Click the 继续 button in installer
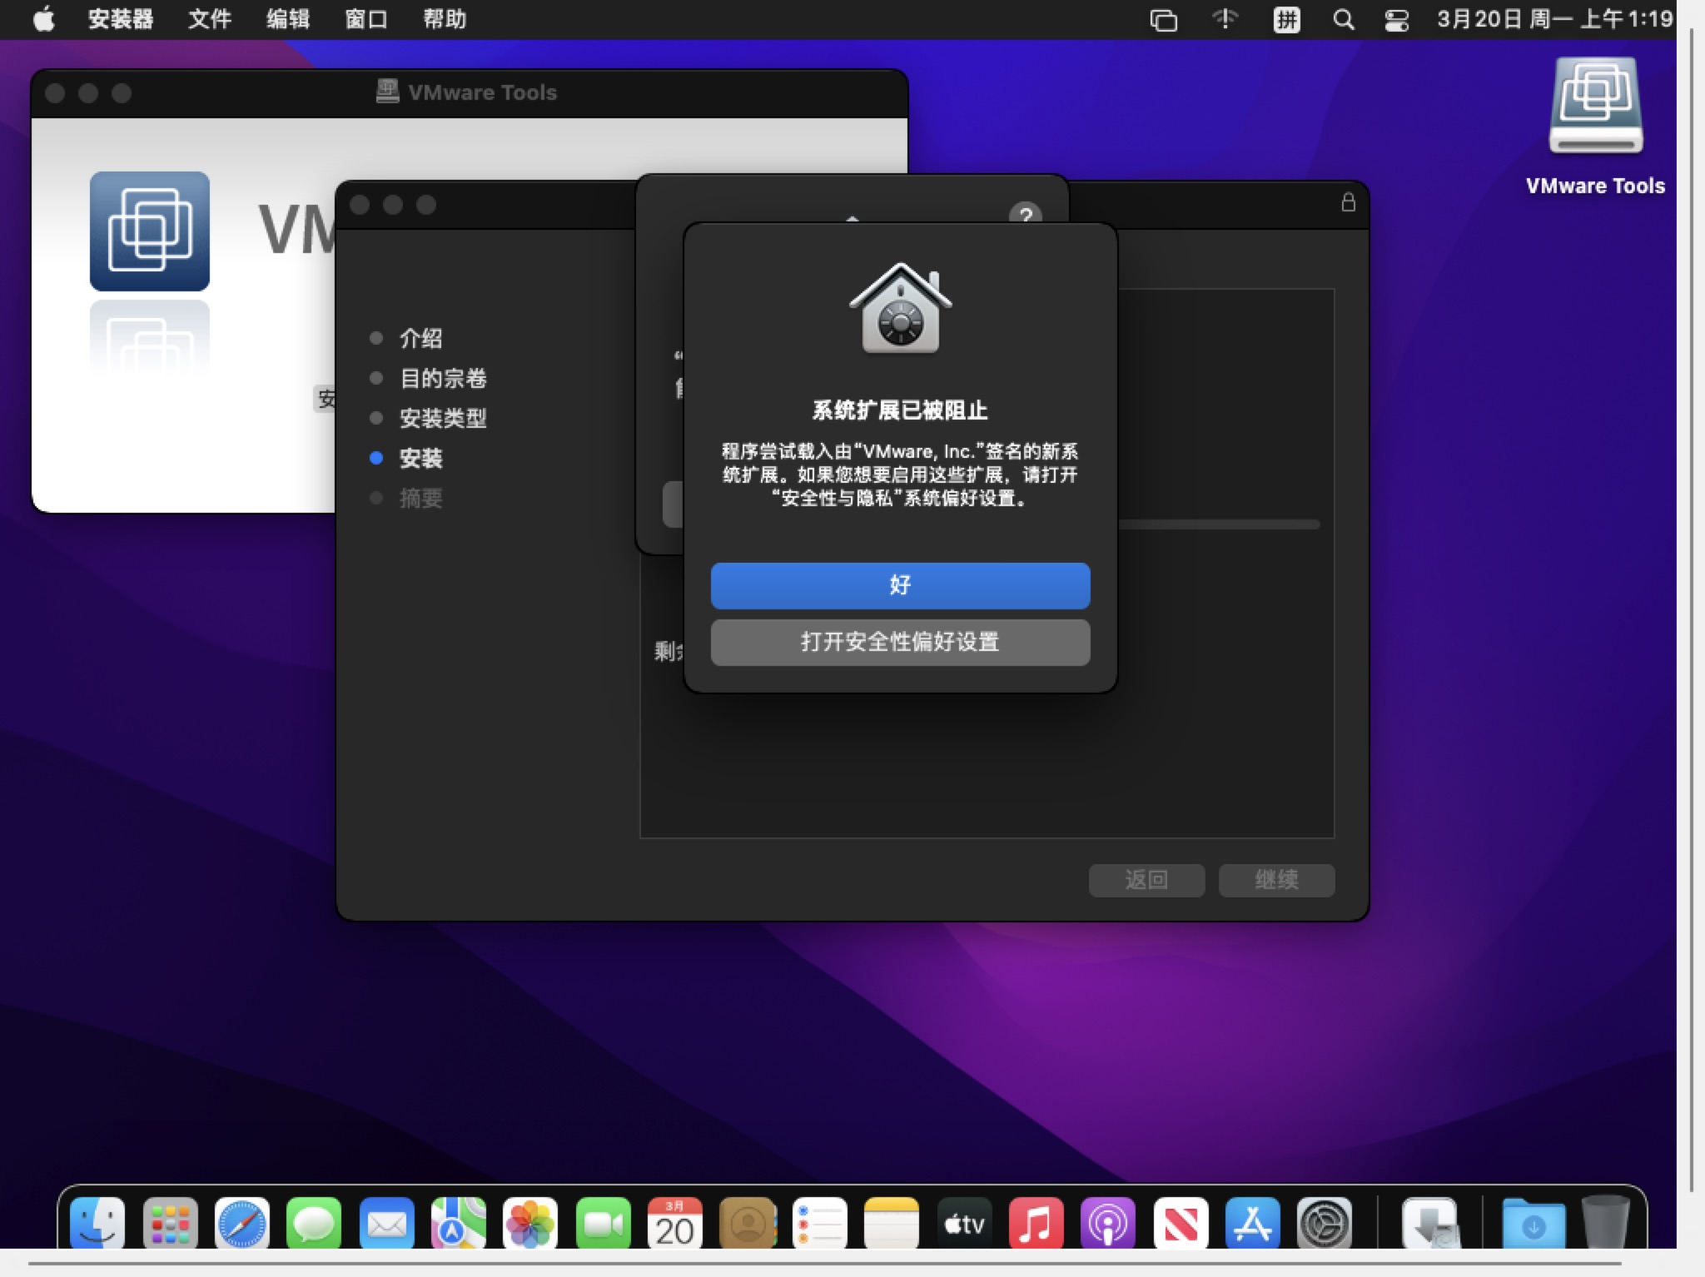This screenshot has width=1705, height=1277. click(x=1275, y=880)
